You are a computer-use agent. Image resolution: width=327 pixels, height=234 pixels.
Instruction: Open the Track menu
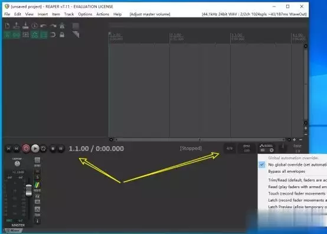[x=69, y=14]
